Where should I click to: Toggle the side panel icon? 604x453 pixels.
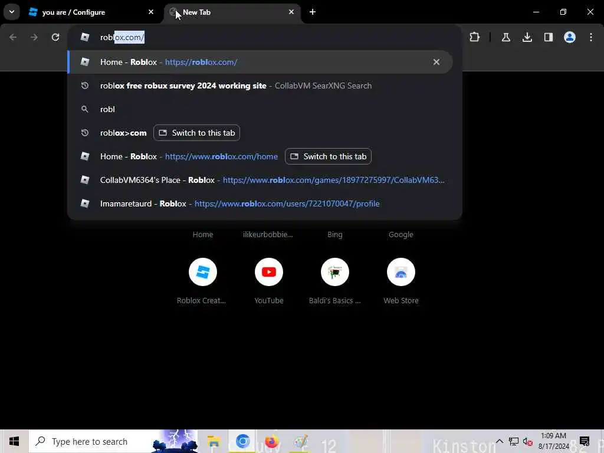548,37
